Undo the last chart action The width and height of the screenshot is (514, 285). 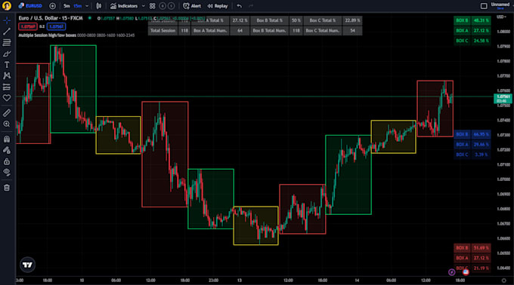pyautogui.click(x=240, y=6)
